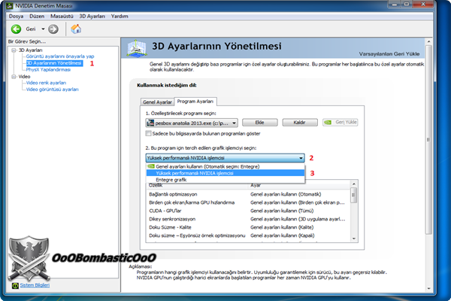451x301 pixels.
Task: Open the Dosya menu
Action: click(x=16, y=16)
